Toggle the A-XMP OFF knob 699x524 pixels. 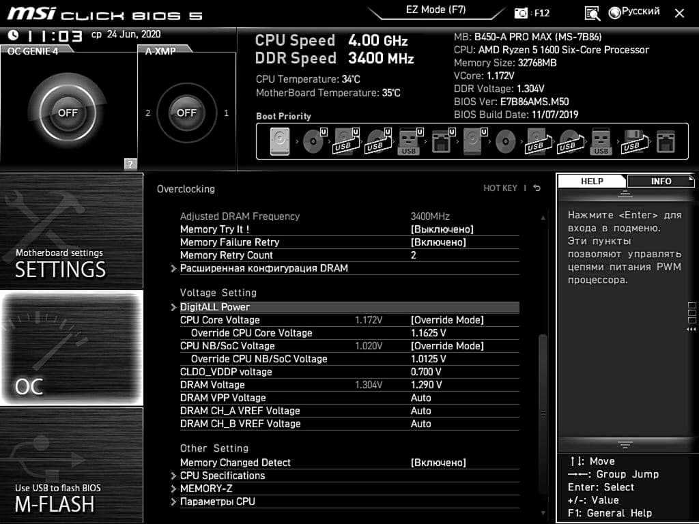point(186,113)
